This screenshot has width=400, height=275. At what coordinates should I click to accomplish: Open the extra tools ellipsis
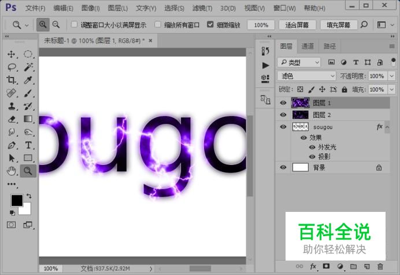(x=12, y=184)
